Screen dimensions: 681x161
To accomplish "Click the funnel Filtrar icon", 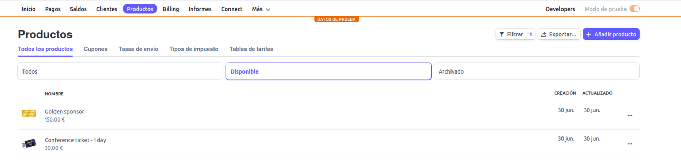I will click(x=502, y=34).
